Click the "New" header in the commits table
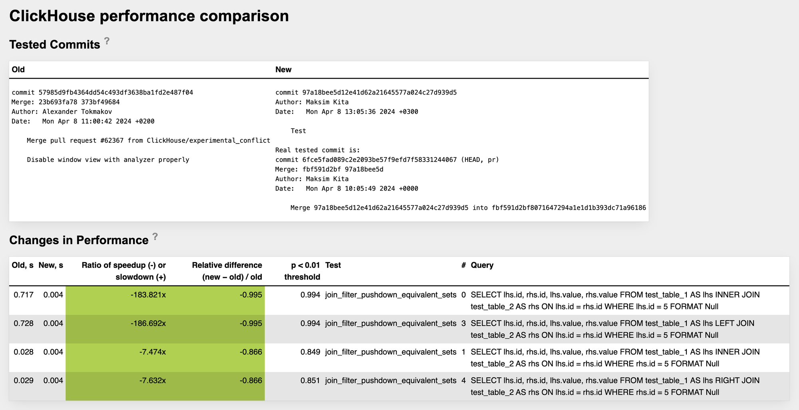799x410 pixels. pos(283,69)
